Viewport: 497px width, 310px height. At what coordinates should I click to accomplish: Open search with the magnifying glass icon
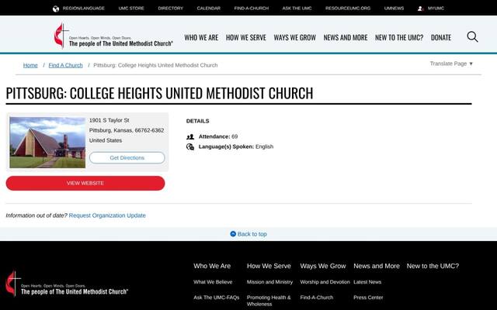[472, 36]
